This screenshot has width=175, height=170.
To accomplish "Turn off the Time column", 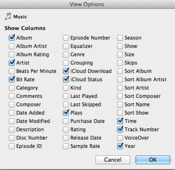I will click(120, 121).
